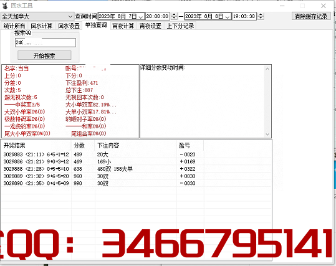The image size is (336, 266).
Task: Expand the end date picker arrow
Action: click(228, 17)
